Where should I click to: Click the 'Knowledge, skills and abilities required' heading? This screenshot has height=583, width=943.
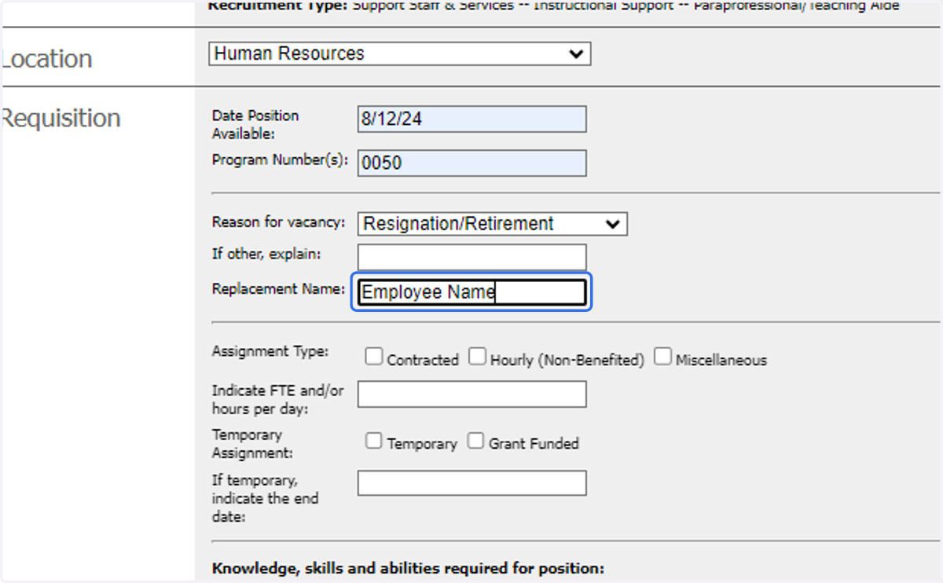408,568
